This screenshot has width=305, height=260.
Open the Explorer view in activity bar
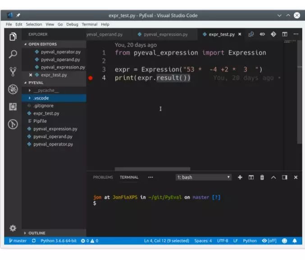[x=13, y=37]
